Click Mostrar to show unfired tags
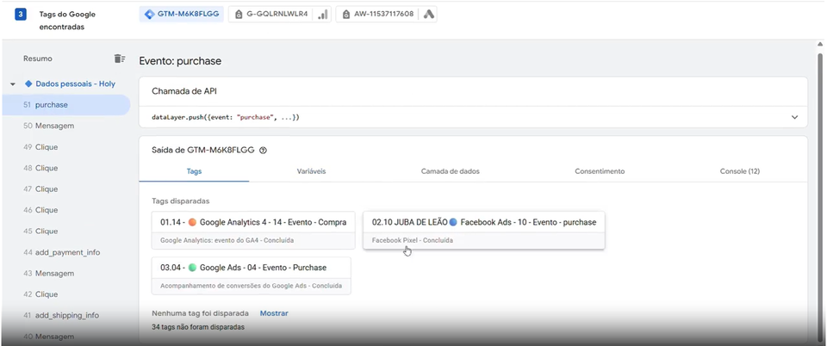 [274, 313]
